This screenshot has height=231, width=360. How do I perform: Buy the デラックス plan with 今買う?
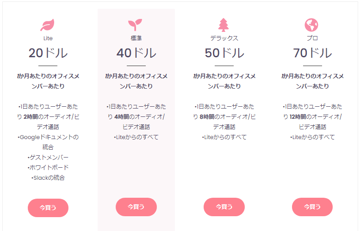[x=224, y=207]
